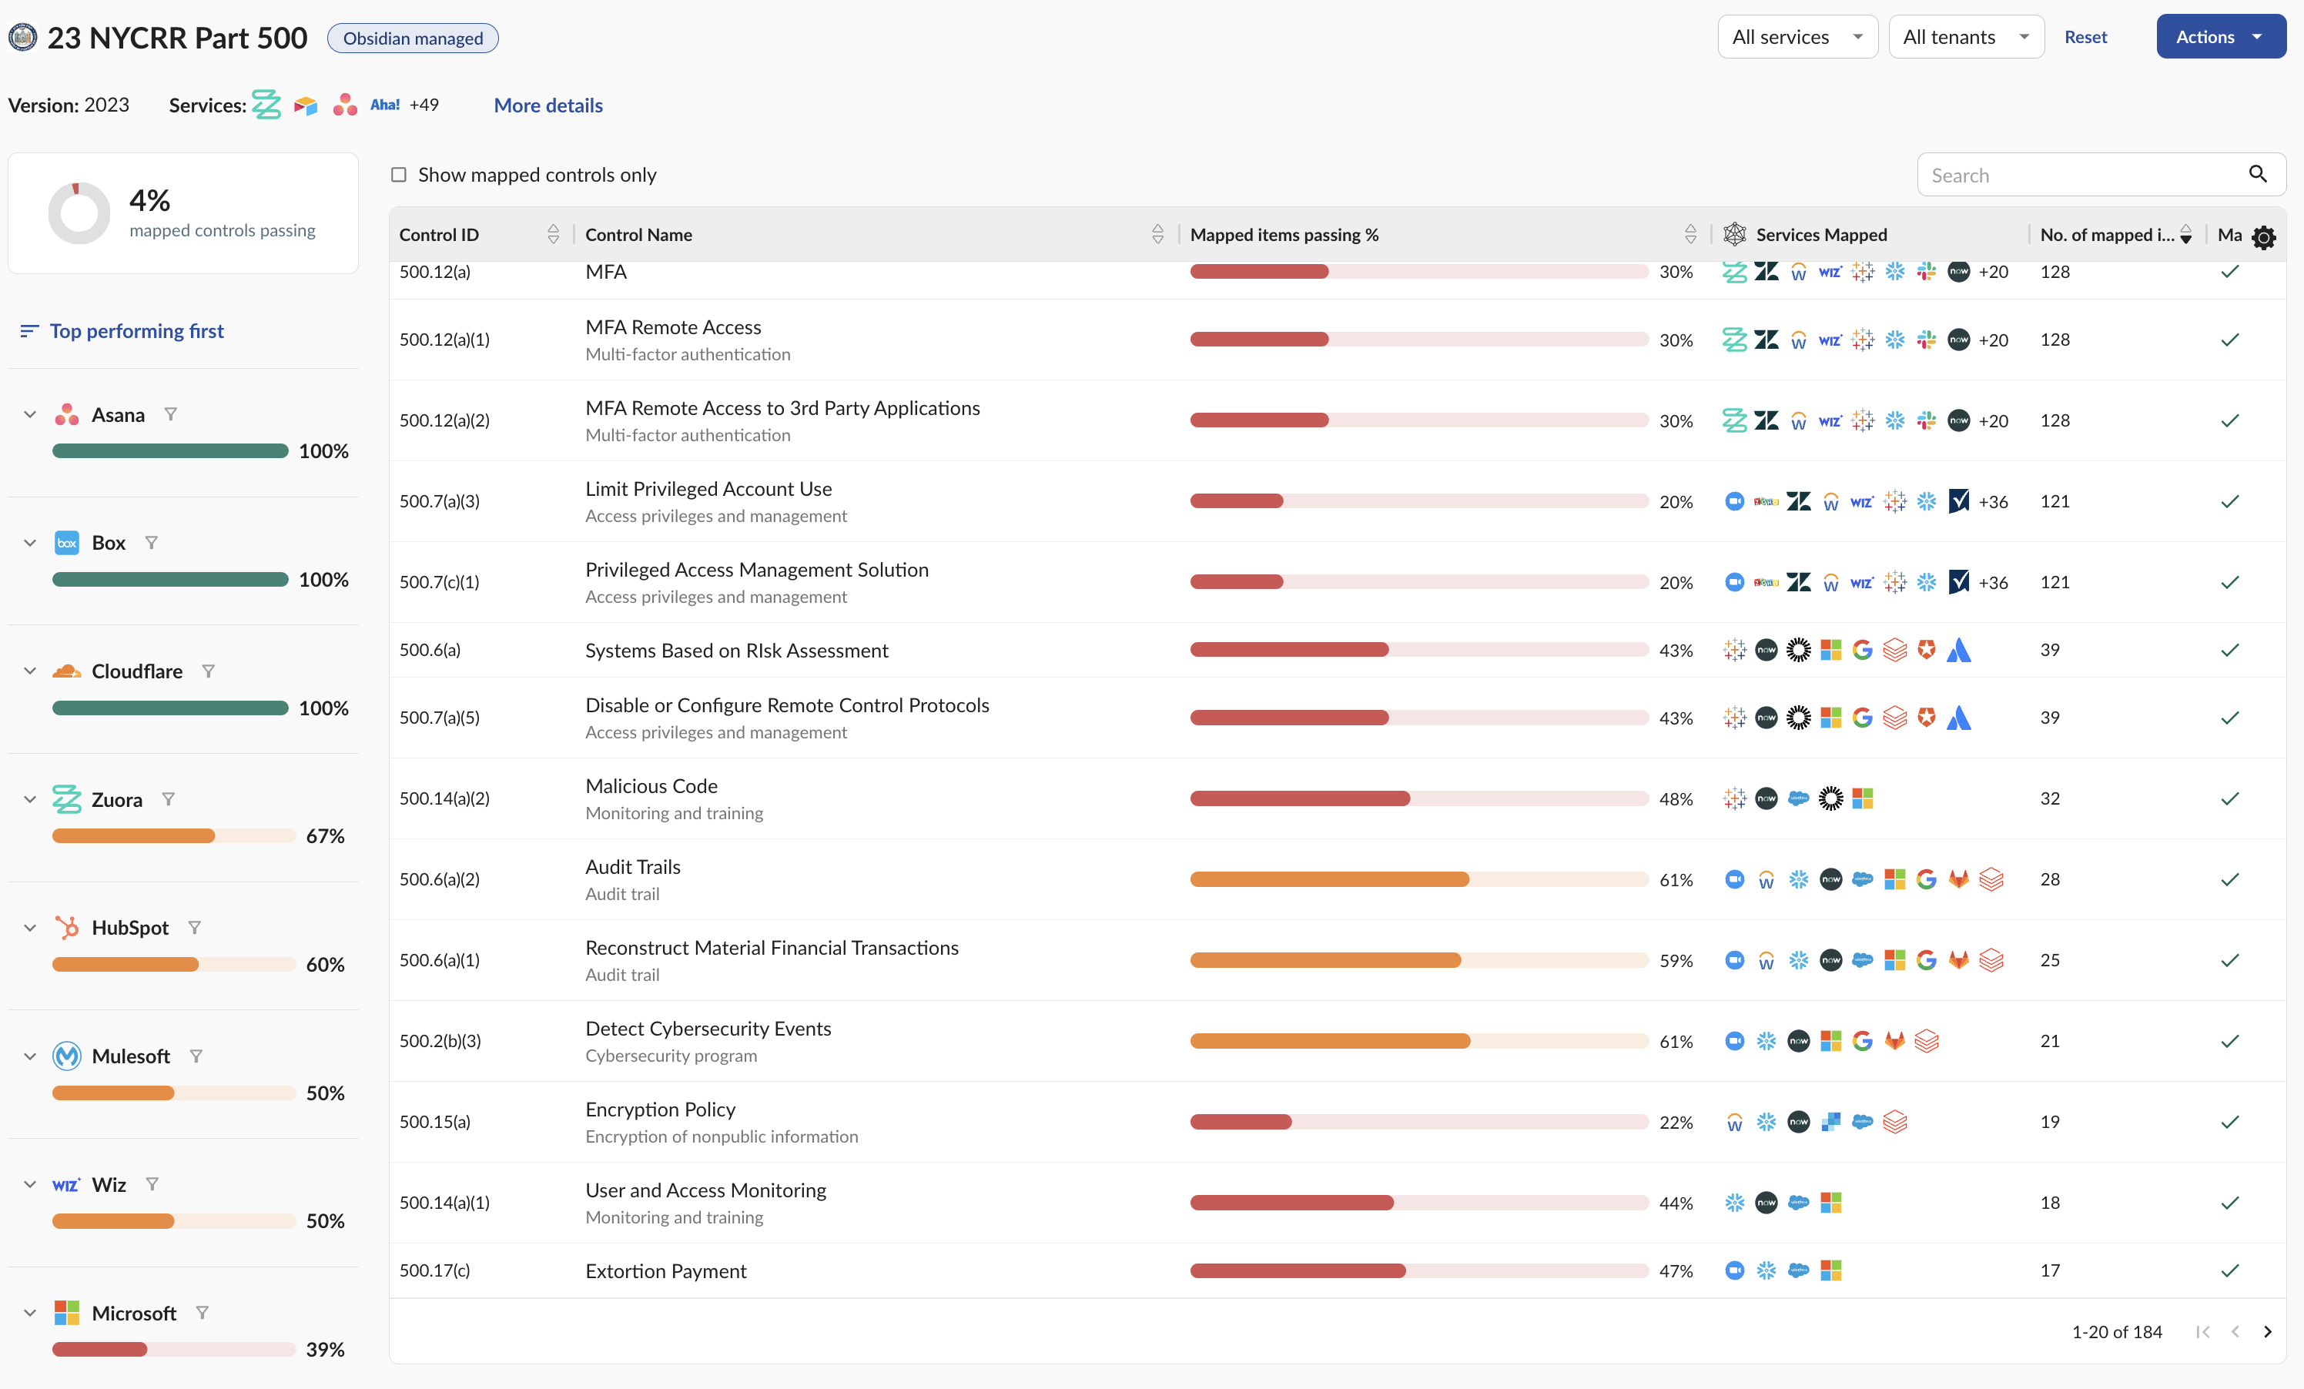Sort by Mapped items passing % column
Image resolution: width=2304 pixels, height=1389 pixels.
point(1689,235)
